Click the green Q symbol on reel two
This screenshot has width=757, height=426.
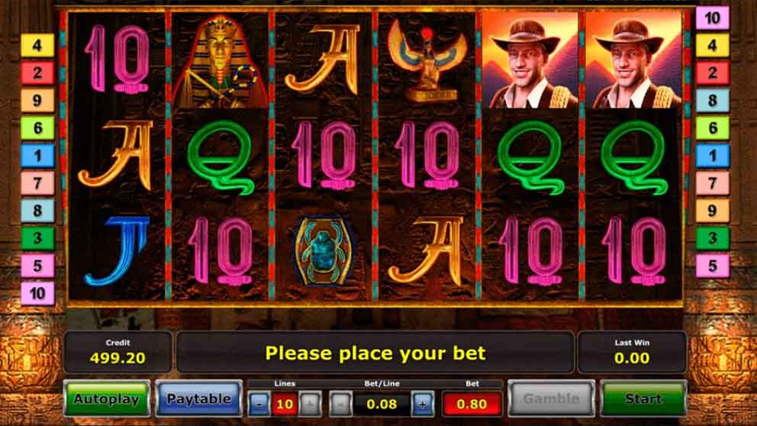coord(220,157)
